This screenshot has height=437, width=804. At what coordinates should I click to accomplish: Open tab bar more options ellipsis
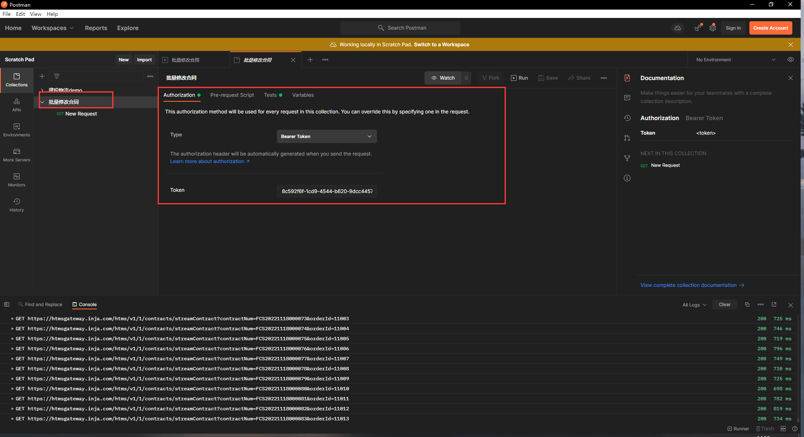click(325, 60)
